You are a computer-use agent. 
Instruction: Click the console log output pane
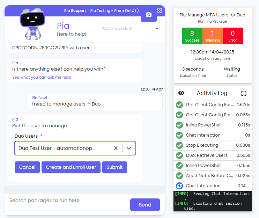(213, 201)
